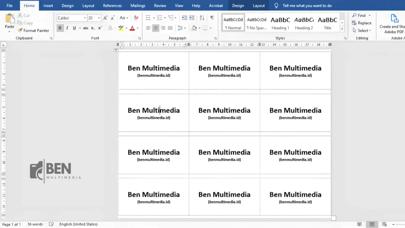Click the Cut scissors icon
The height and width of the screenshot is (228, 405).
[x=20, y=15]
